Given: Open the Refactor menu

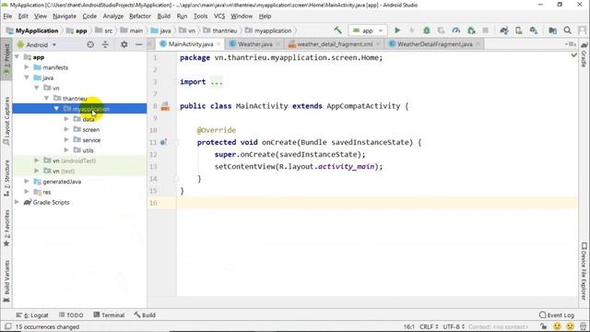Looking at the screenshot, I should coord(139,17).
